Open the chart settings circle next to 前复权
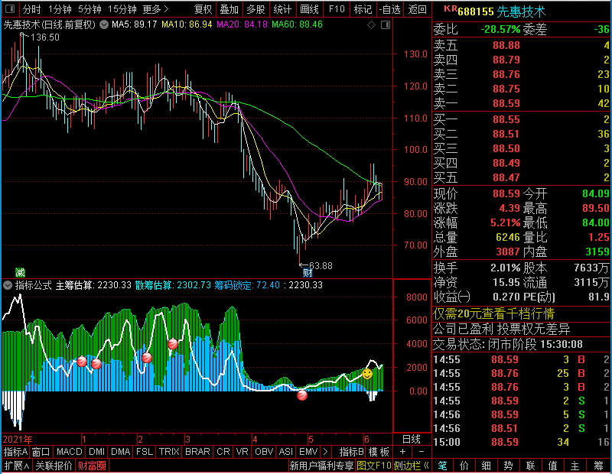 pos(104,24)
